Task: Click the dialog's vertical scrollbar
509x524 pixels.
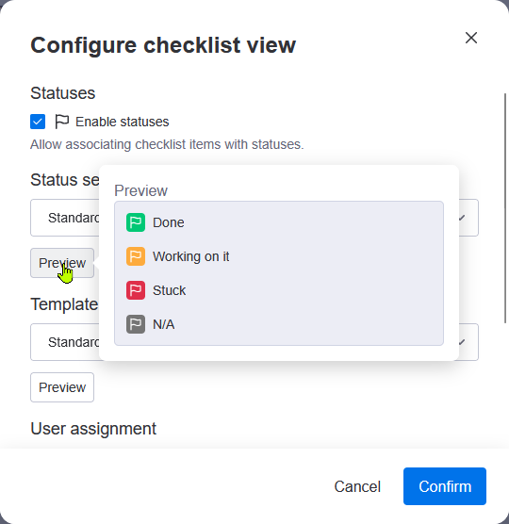Action: coord(505,208)
